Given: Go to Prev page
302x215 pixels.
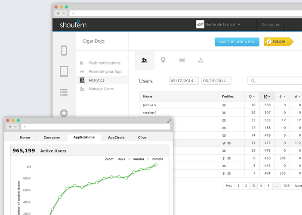Looking at the screenshot, I should [x=229, y=186].
